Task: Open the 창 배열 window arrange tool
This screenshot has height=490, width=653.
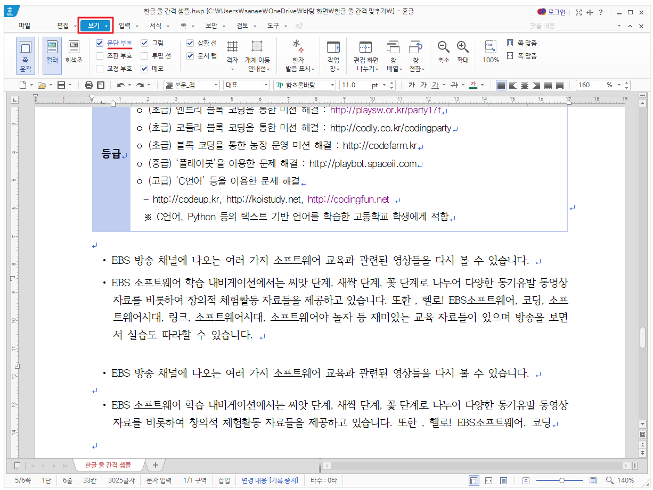Action: 393,55
